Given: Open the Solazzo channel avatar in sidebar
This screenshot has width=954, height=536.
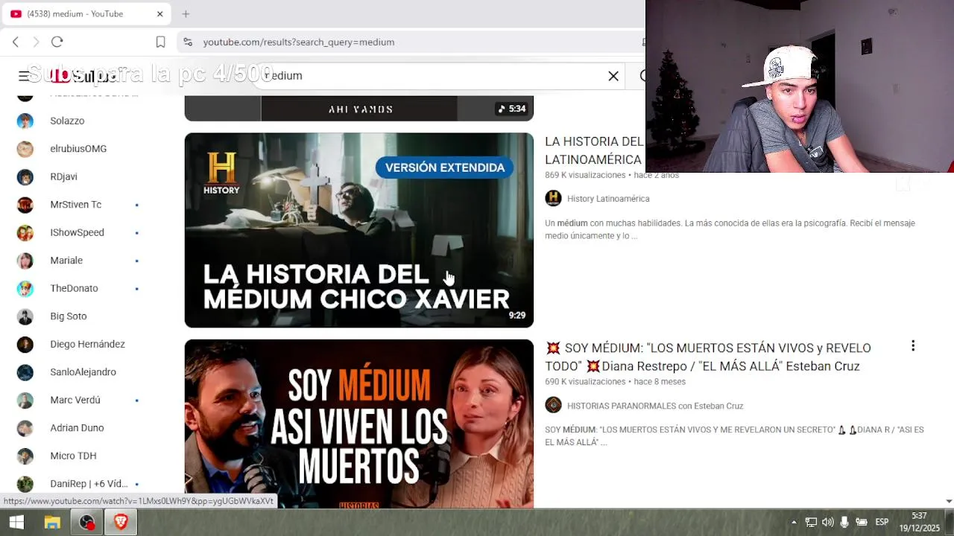Looking at the screenshot, I should (25, 121).
